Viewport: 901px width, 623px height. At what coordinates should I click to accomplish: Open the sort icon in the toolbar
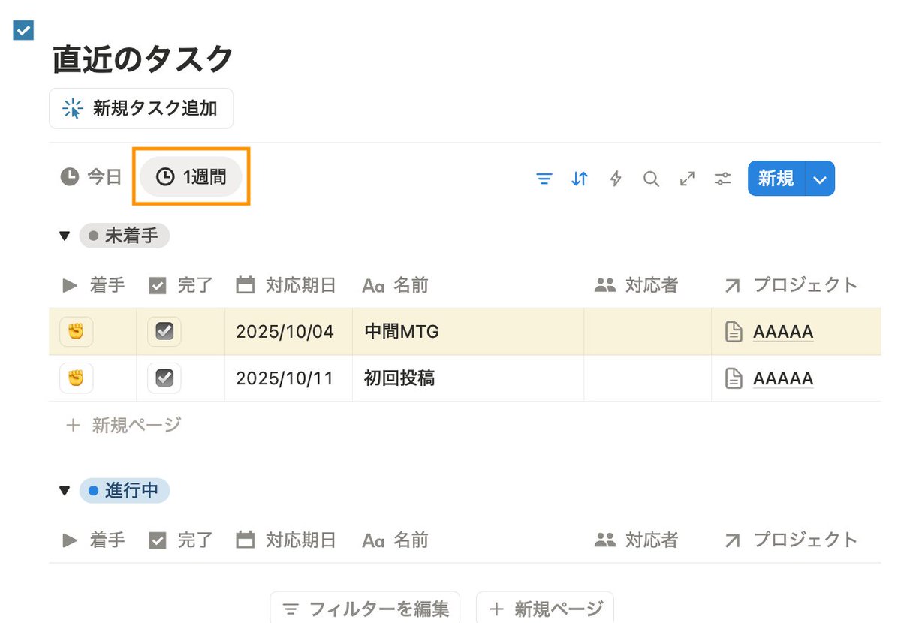578,179
